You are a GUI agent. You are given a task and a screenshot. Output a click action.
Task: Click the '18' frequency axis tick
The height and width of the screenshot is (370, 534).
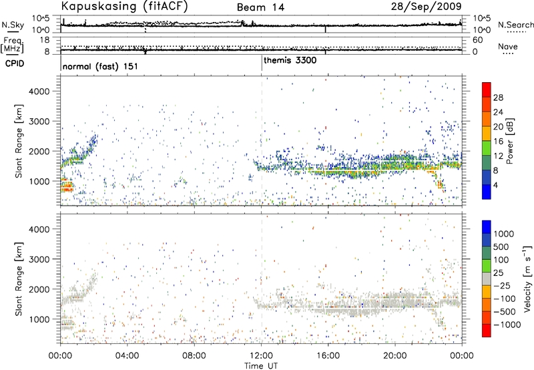[45, 40]
